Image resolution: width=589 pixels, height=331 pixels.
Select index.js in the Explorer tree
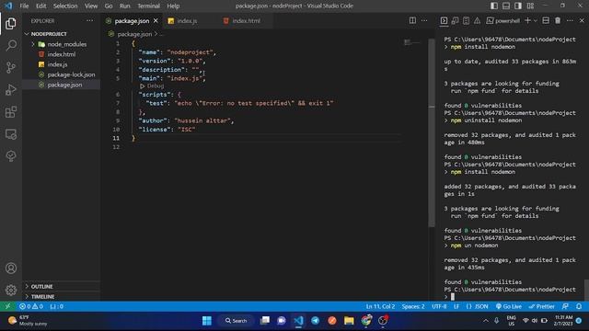[x=62, y=64]
